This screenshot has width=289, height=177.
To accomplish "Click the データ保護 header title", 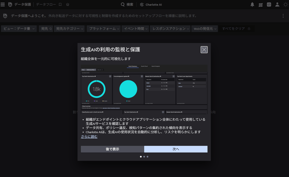I will [23, 4].
